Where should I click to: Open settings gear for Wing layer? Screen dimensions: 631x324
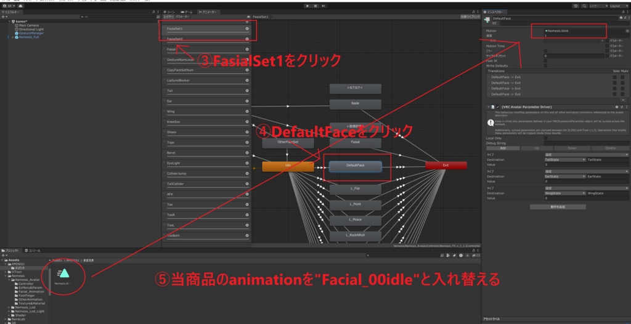[246, 111]
